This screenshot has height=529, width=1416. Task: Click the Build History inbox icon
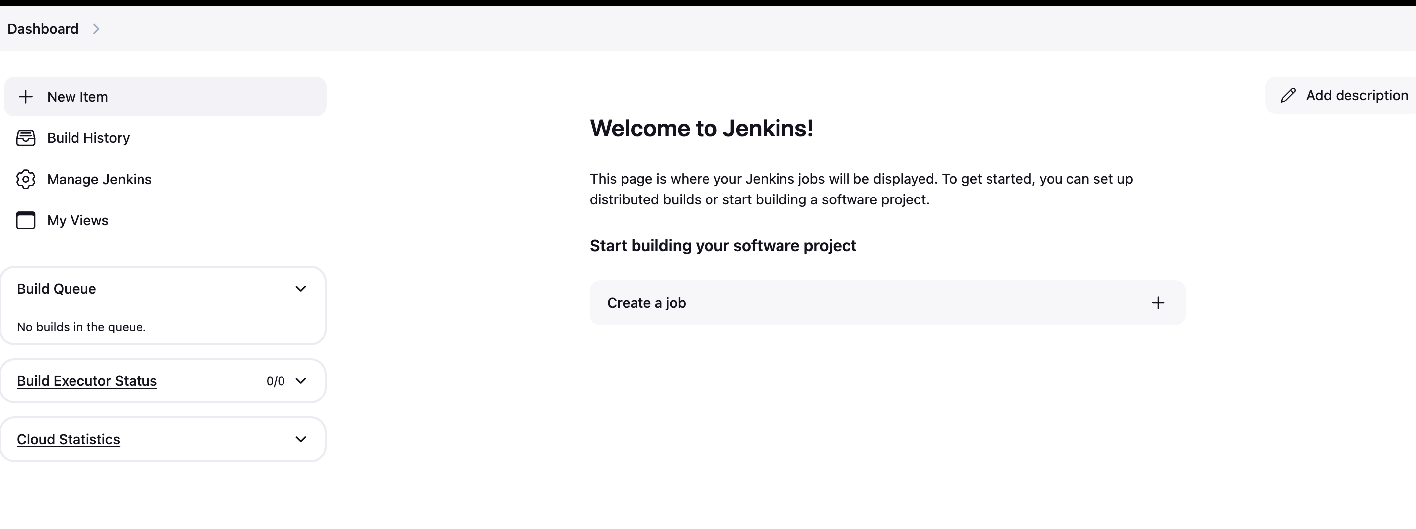[26, 138]
